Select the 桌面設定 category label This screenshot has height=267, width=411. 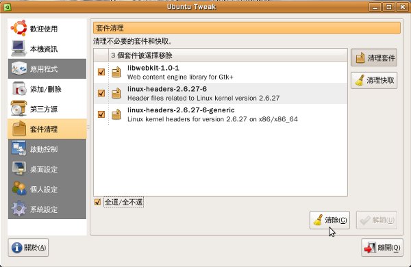[44, 169]
